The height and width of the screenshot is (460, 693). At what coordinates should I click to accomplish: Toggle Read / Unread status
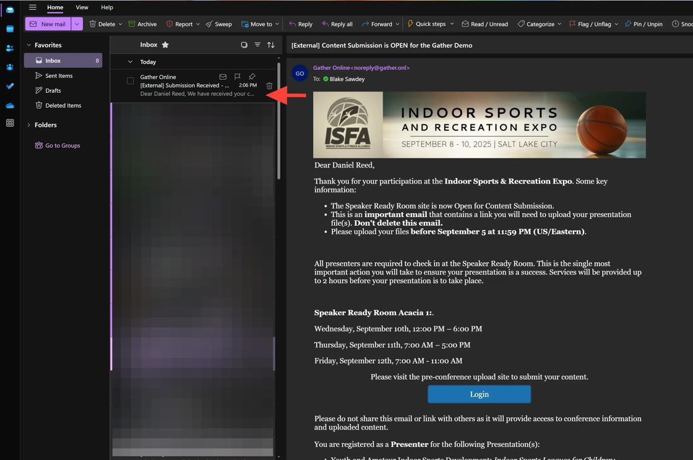485,24
